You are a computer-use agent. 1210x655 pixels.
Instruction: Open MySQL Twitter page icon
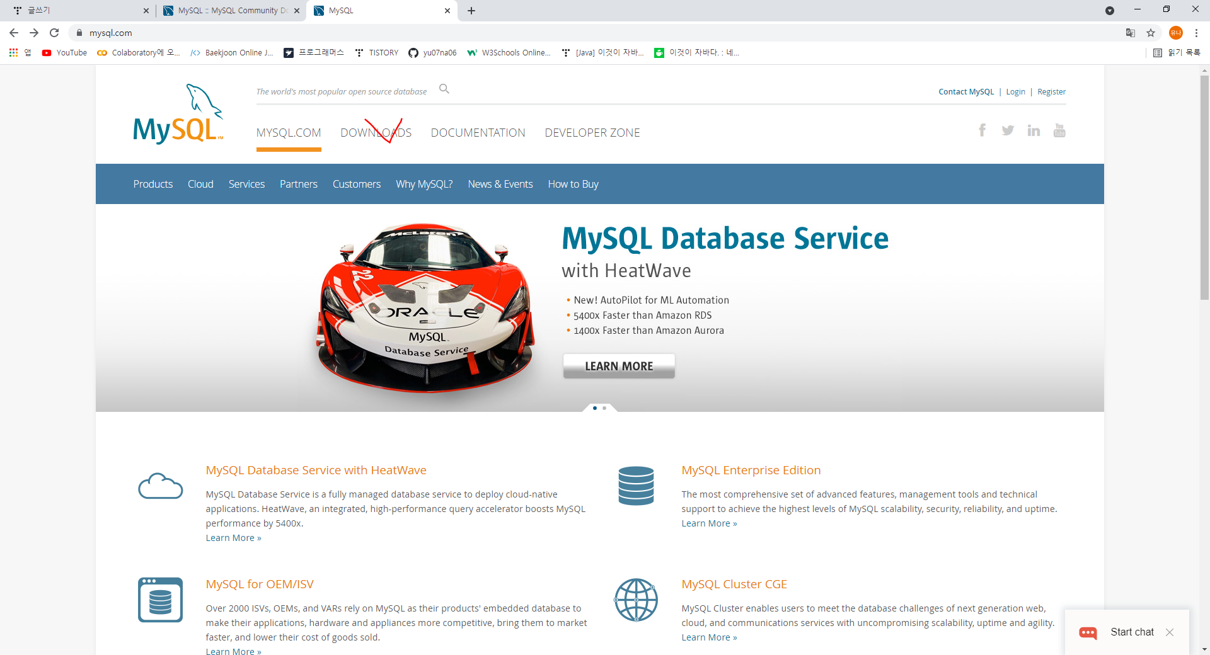click(1008, 130)
